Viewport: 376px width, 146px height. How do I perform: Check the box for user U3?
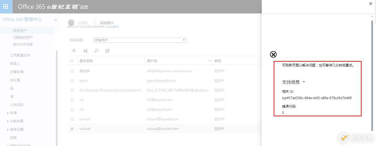click(x=72, y=109)
